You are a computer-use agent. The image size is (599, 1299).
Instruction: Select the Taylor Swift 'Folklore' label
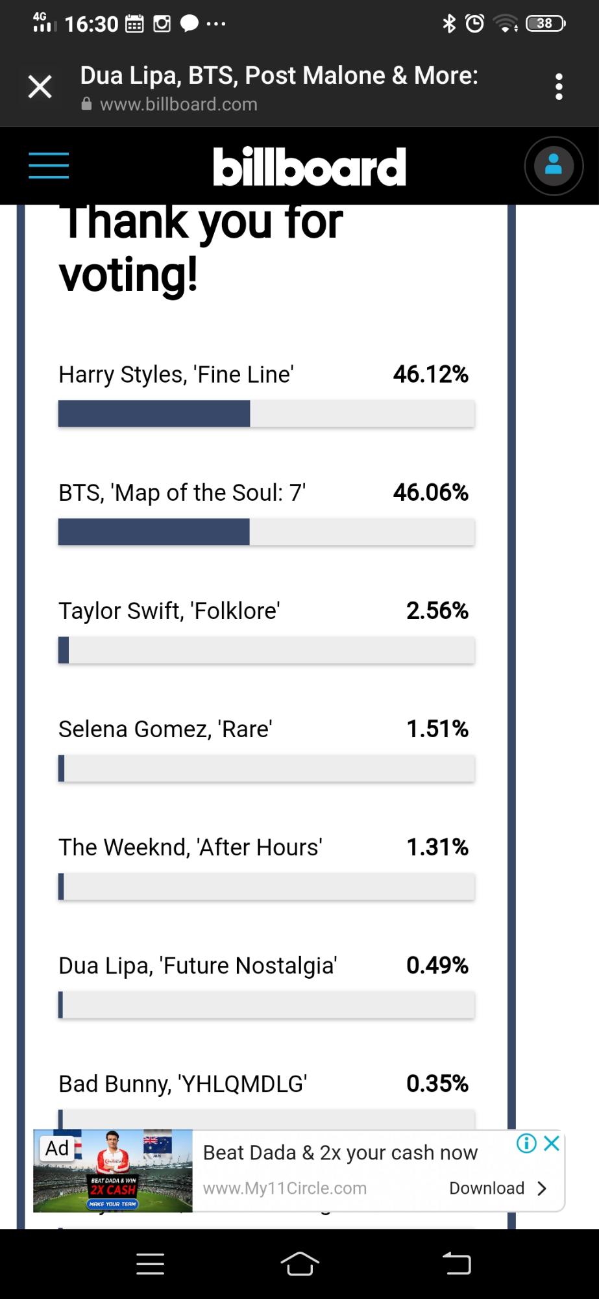click(x=169, y=611)
